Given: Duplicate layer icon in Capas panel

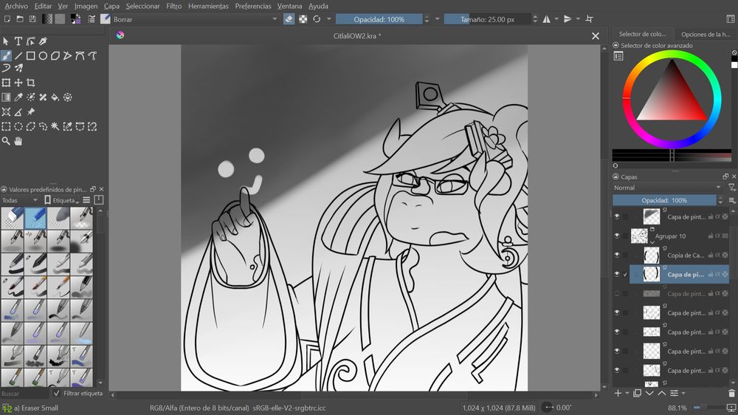Looking at the screenshot, I should [638, 393].
